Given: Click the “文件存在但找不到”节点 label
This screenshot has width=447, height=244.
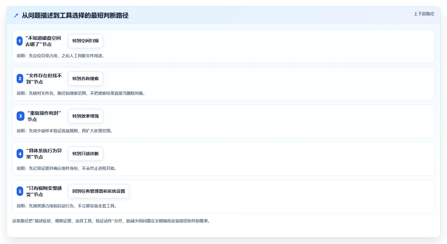Looking at the screenshot, I should [x=44, y=79].
